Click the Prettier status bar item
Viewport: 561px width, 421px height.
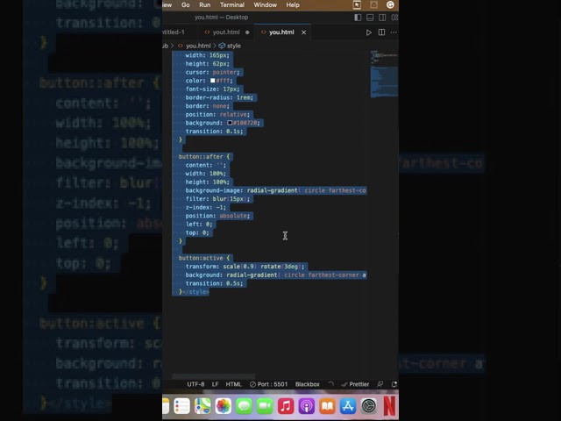pos(355,384)
